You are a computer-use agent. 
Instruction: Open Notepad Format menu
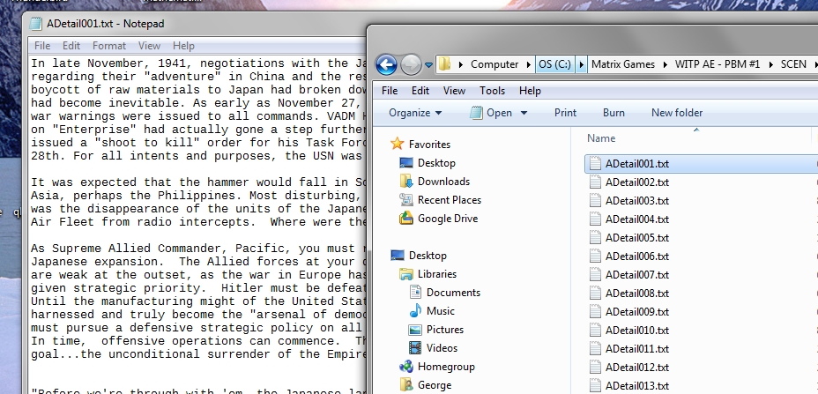[x=109, y=46]
